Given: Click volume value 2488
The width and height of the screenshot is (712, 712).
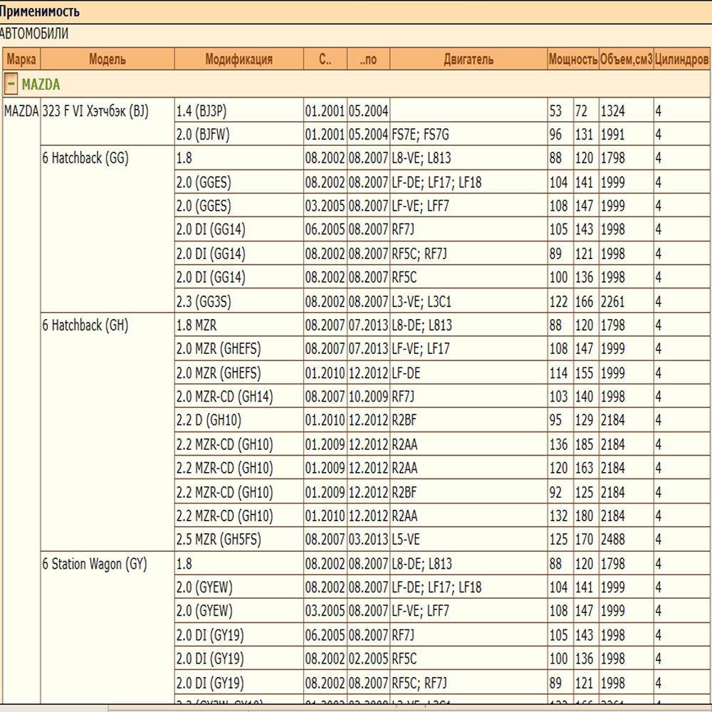Looking at the screenshot, I should pyautogui.click(x=626, y=539).
